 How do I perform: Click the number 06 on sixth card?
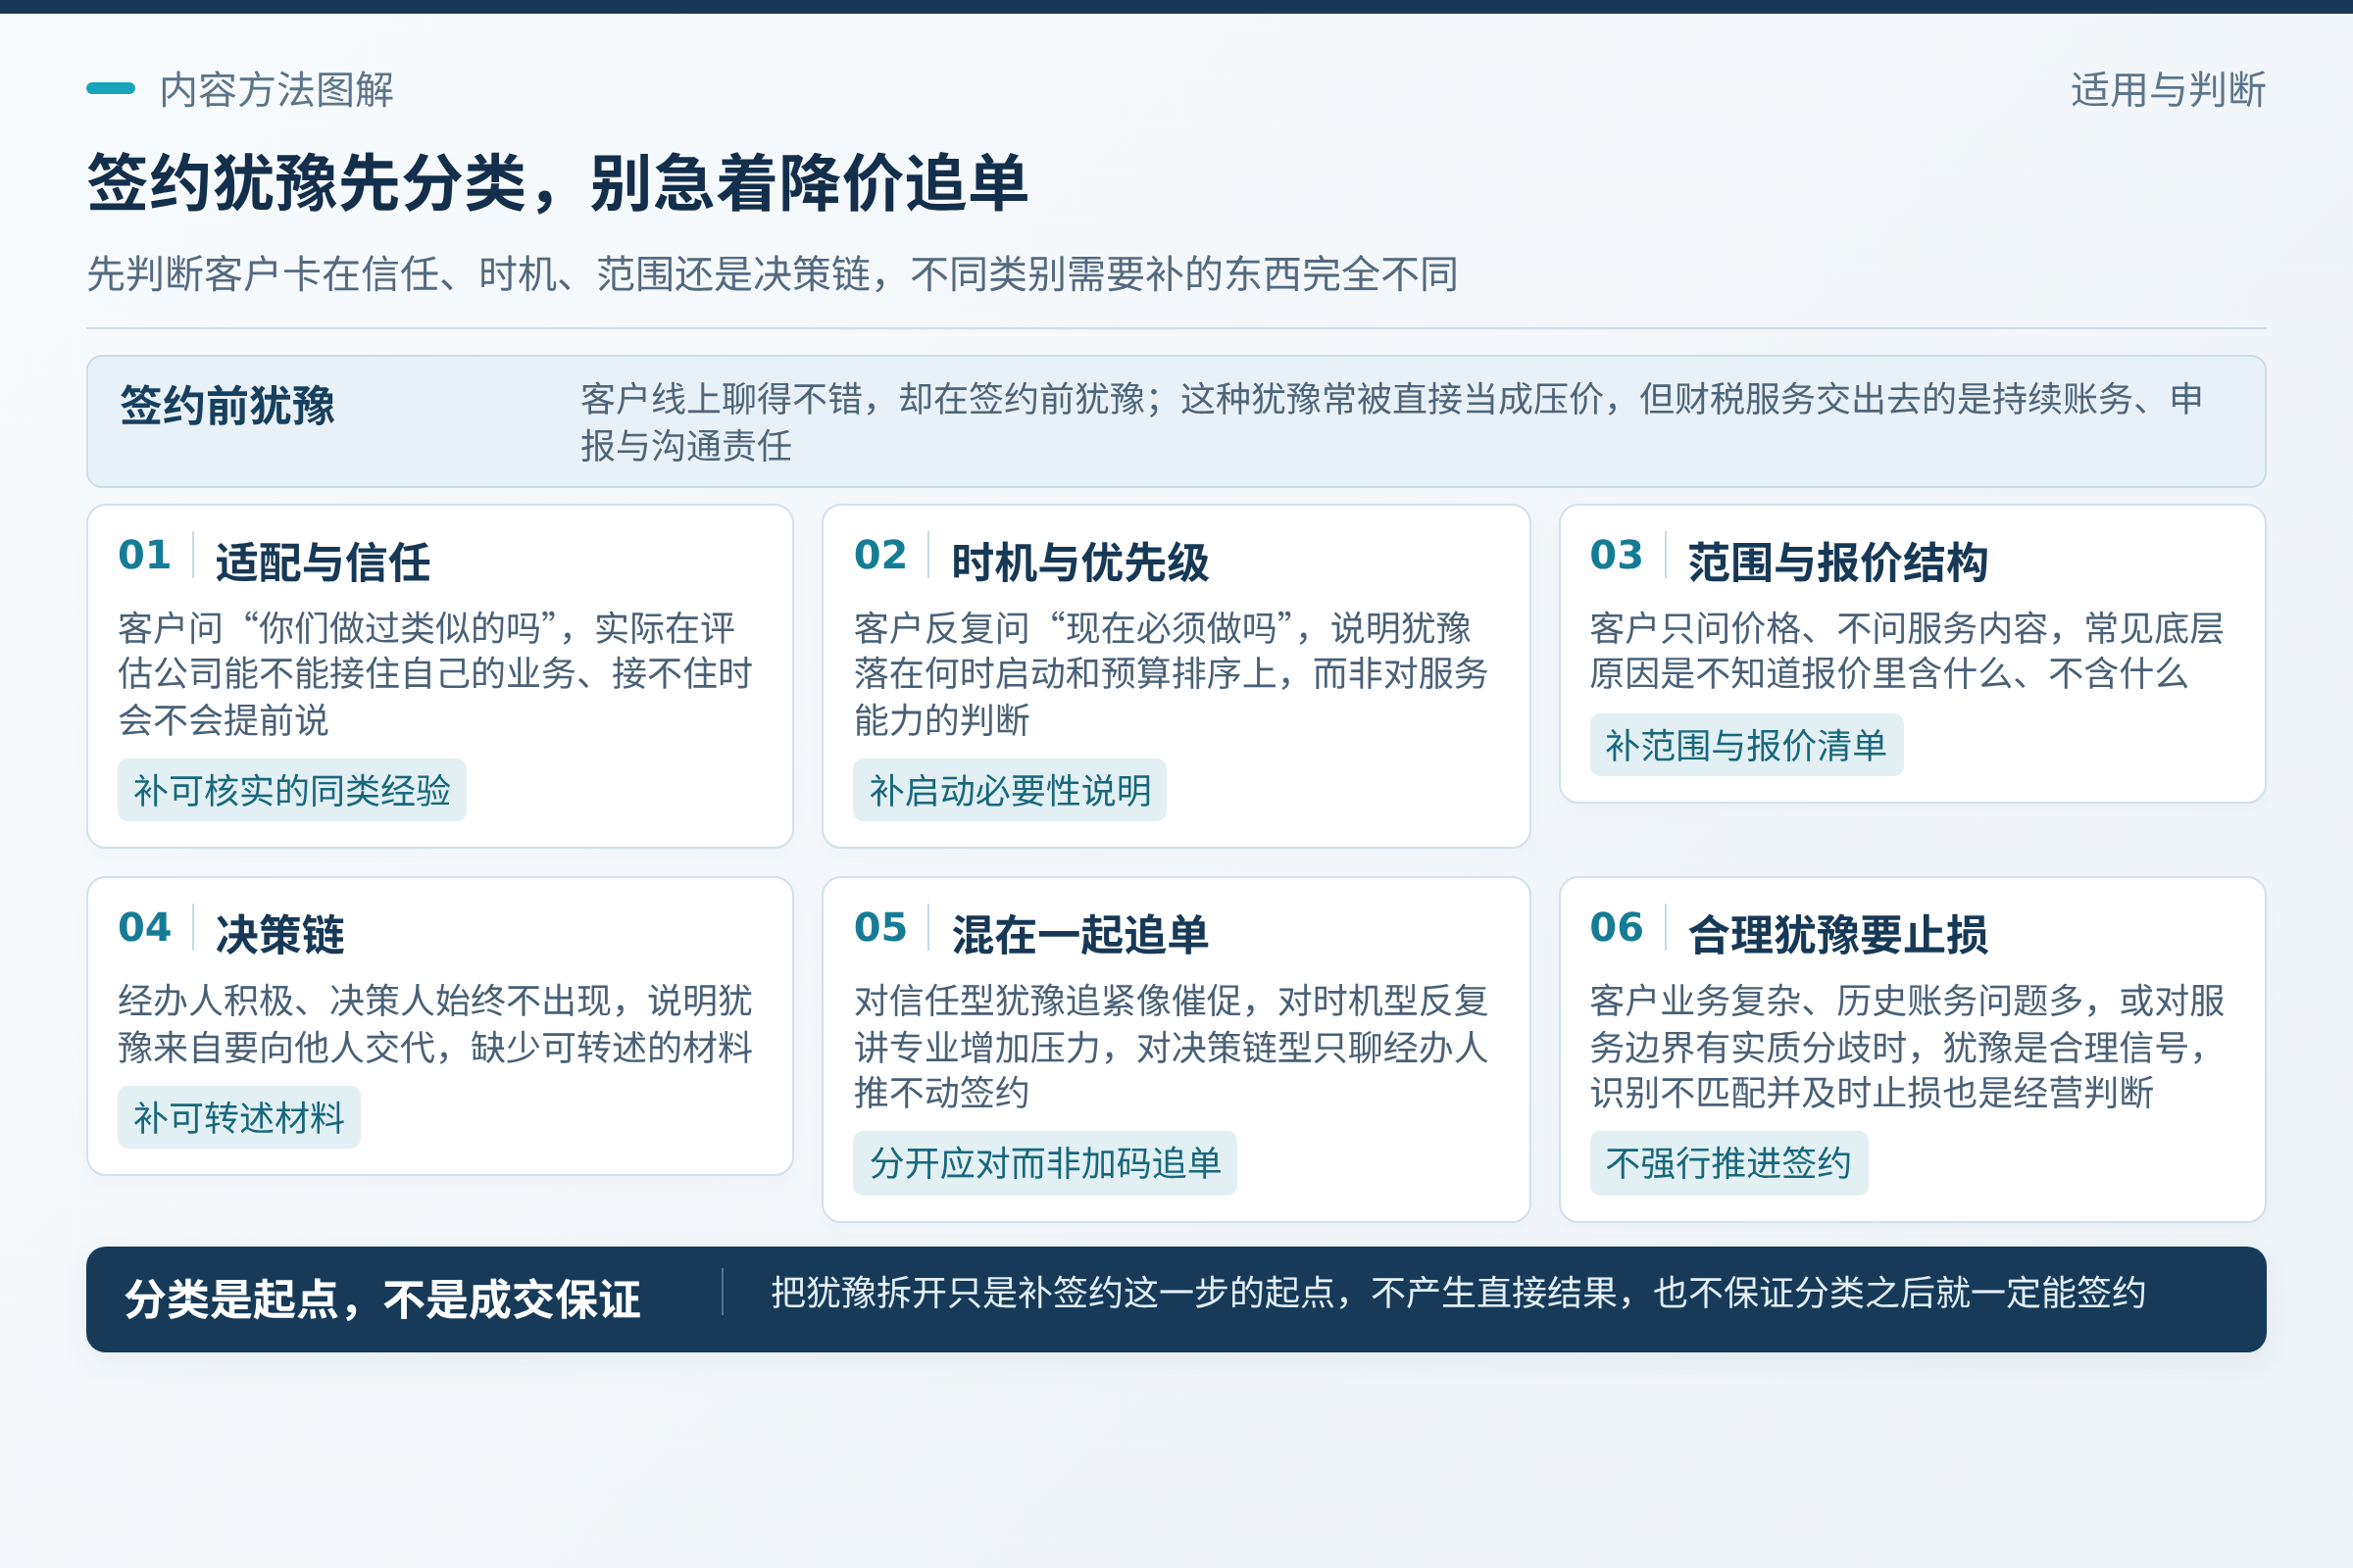tap(1617, 927)
